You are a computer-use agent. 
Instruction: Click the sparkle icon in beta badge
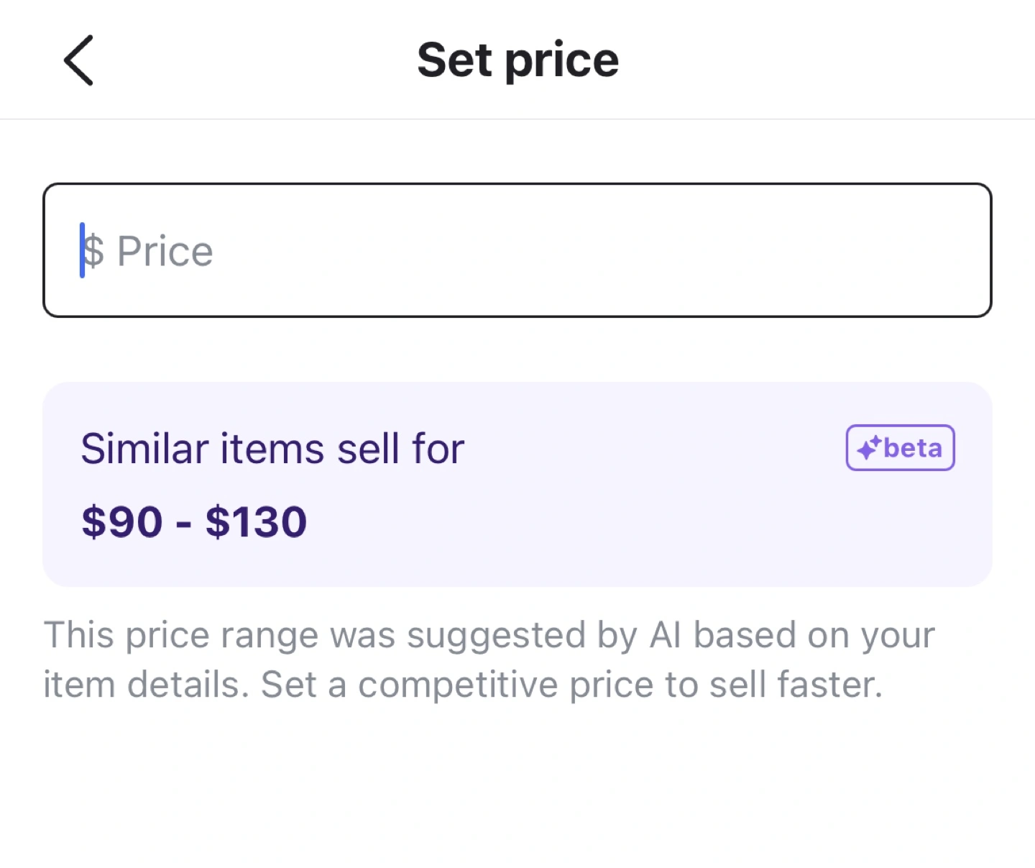pyautogui.click(x=869, y=447)
